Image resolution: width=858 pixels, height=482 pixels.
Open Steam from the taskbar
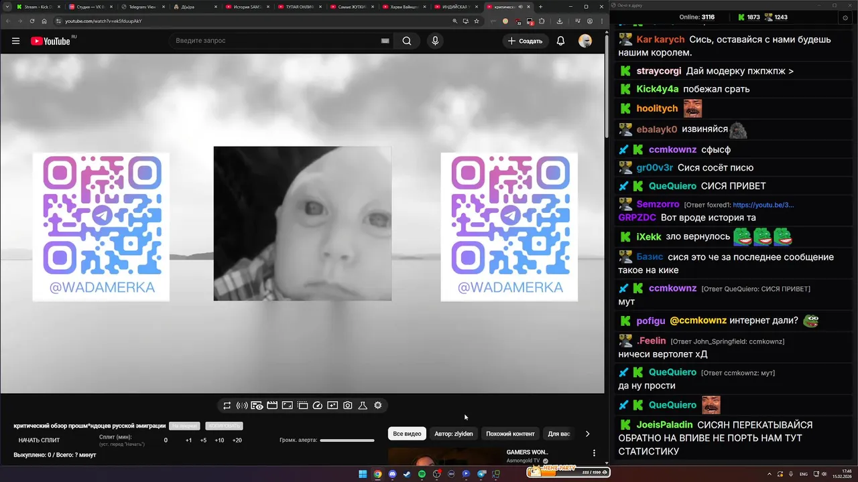point(407,474)
